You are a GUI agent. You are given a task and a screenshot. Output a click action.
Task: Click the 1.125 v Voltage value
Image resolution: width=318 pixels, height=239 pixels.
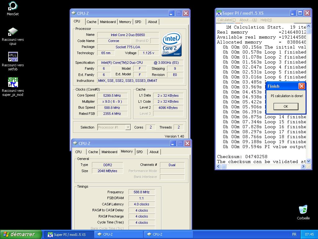pyautogui.click(x=148, y=53)
